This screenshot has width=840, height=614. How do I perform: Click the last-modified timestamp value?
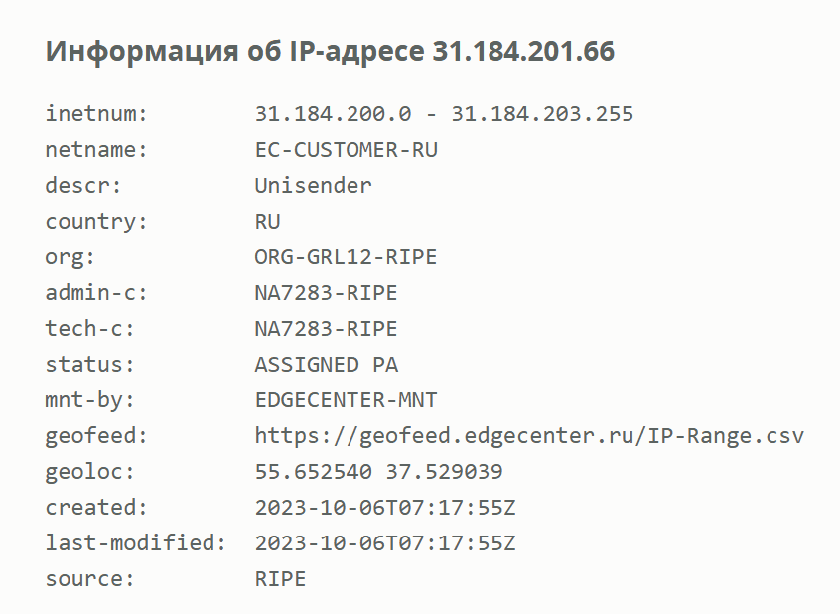pyautogui.click(x=385, y=542)
